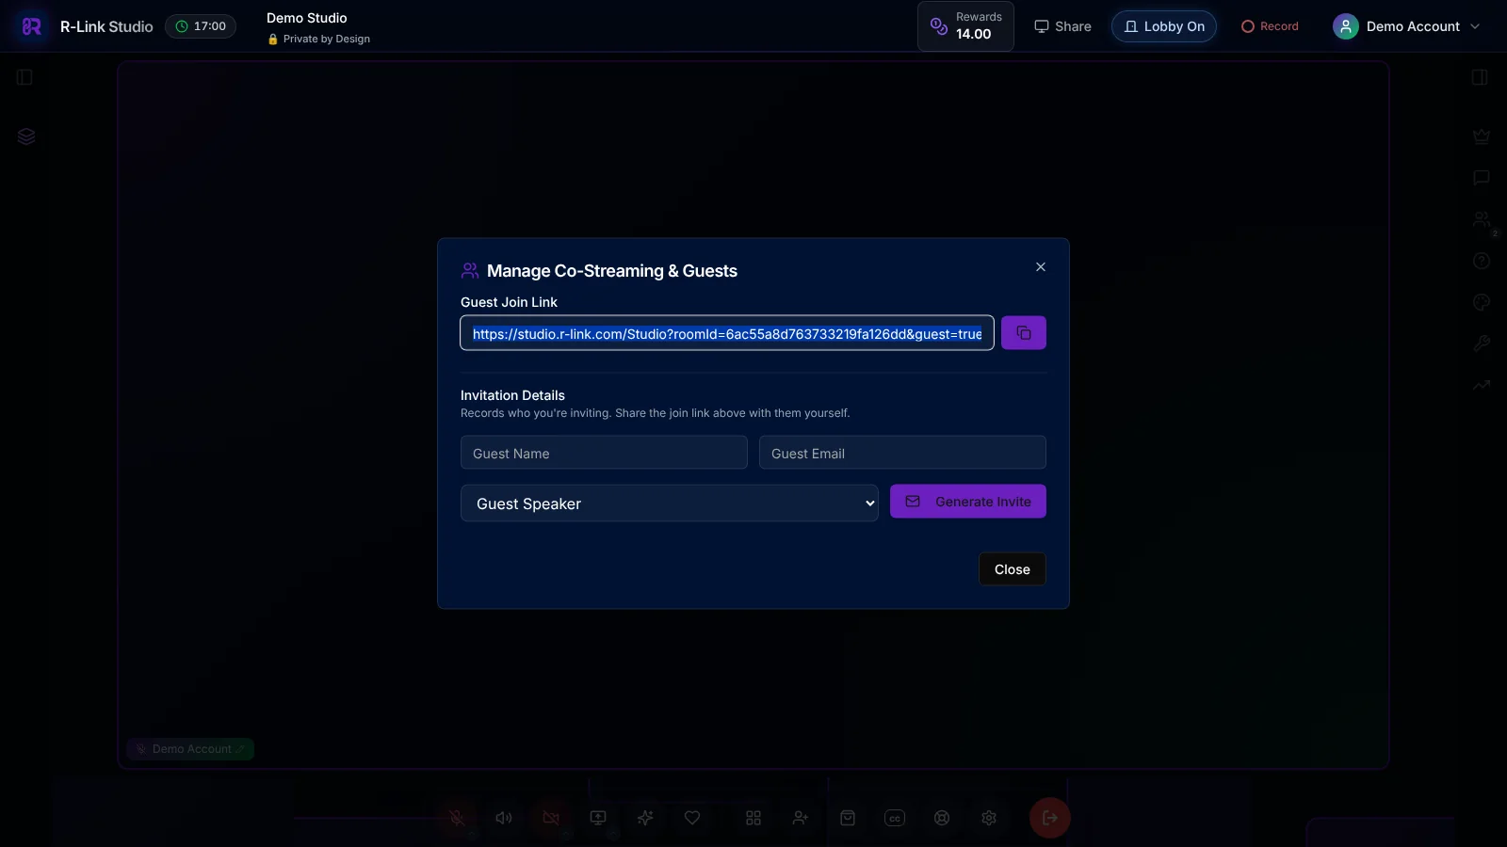Click the red leave studio button
Image resolution: width=1507 pixels, height=847 pixels.
[1049, 818]
